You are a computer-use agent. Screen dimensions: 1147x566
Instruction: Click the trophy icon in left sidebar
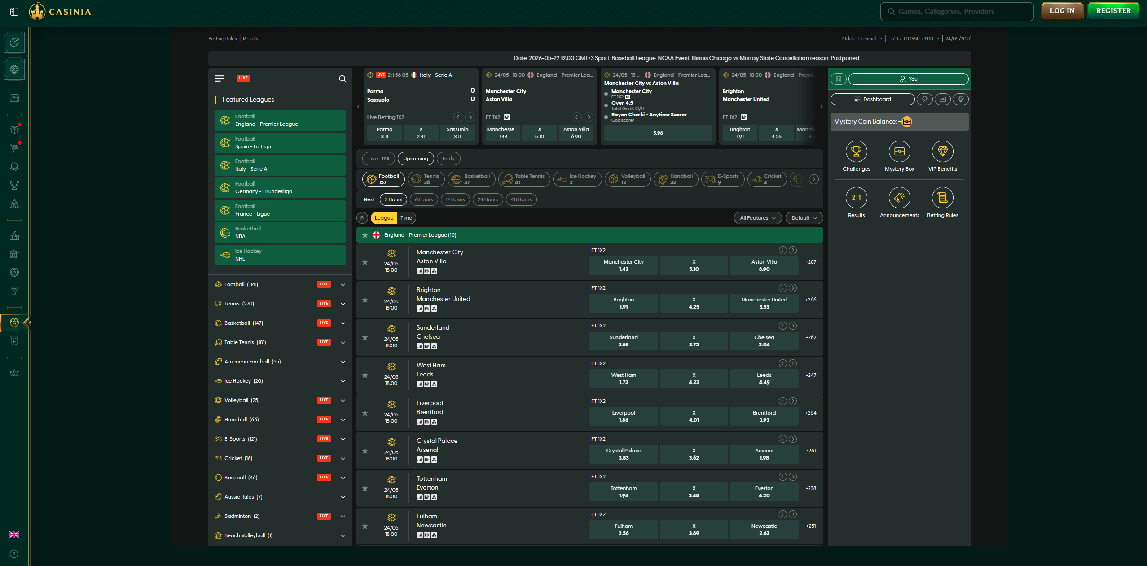coord(14,185)
